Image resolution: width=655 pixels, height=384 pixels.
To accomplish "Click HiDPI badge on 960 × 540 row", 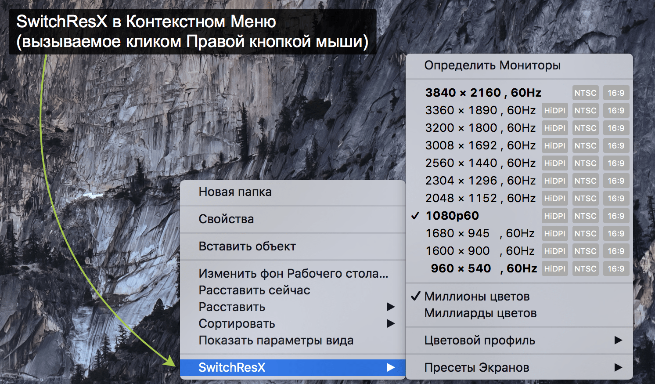I will pos(555,268).
